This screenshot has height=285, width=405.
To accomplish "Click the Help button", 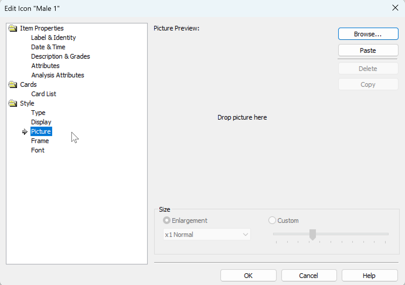I will (x=370, y=275).
